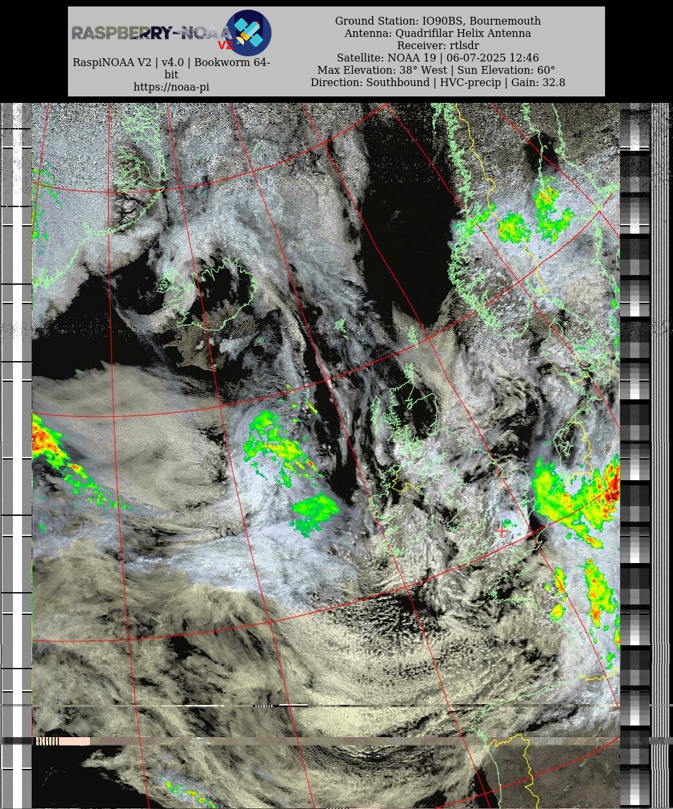
Task: Click 'Ground Station: IO90BS, Bournemouth' line
Action: (x=438, y=21)
